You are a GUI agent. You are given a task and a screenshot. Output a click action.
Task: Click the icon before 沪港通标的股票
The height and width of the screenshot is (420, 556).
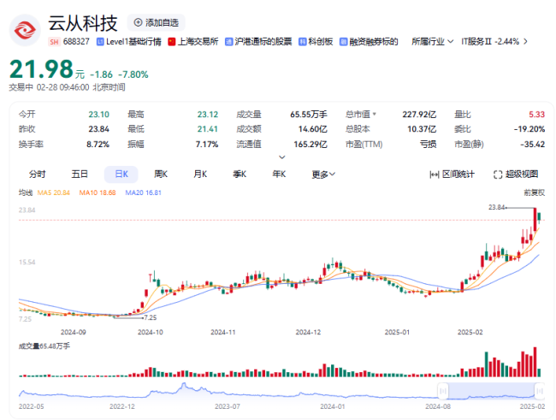pos(229,42)
